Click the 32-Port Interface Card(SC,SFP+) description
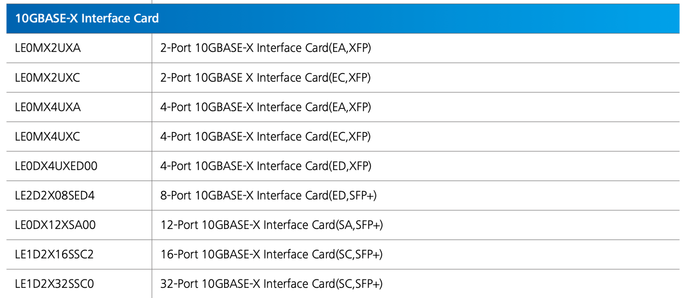The width and height of the screenshot is (693, 298). coord(271,284)
